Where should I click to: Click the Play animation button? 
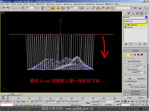point(125,102)
